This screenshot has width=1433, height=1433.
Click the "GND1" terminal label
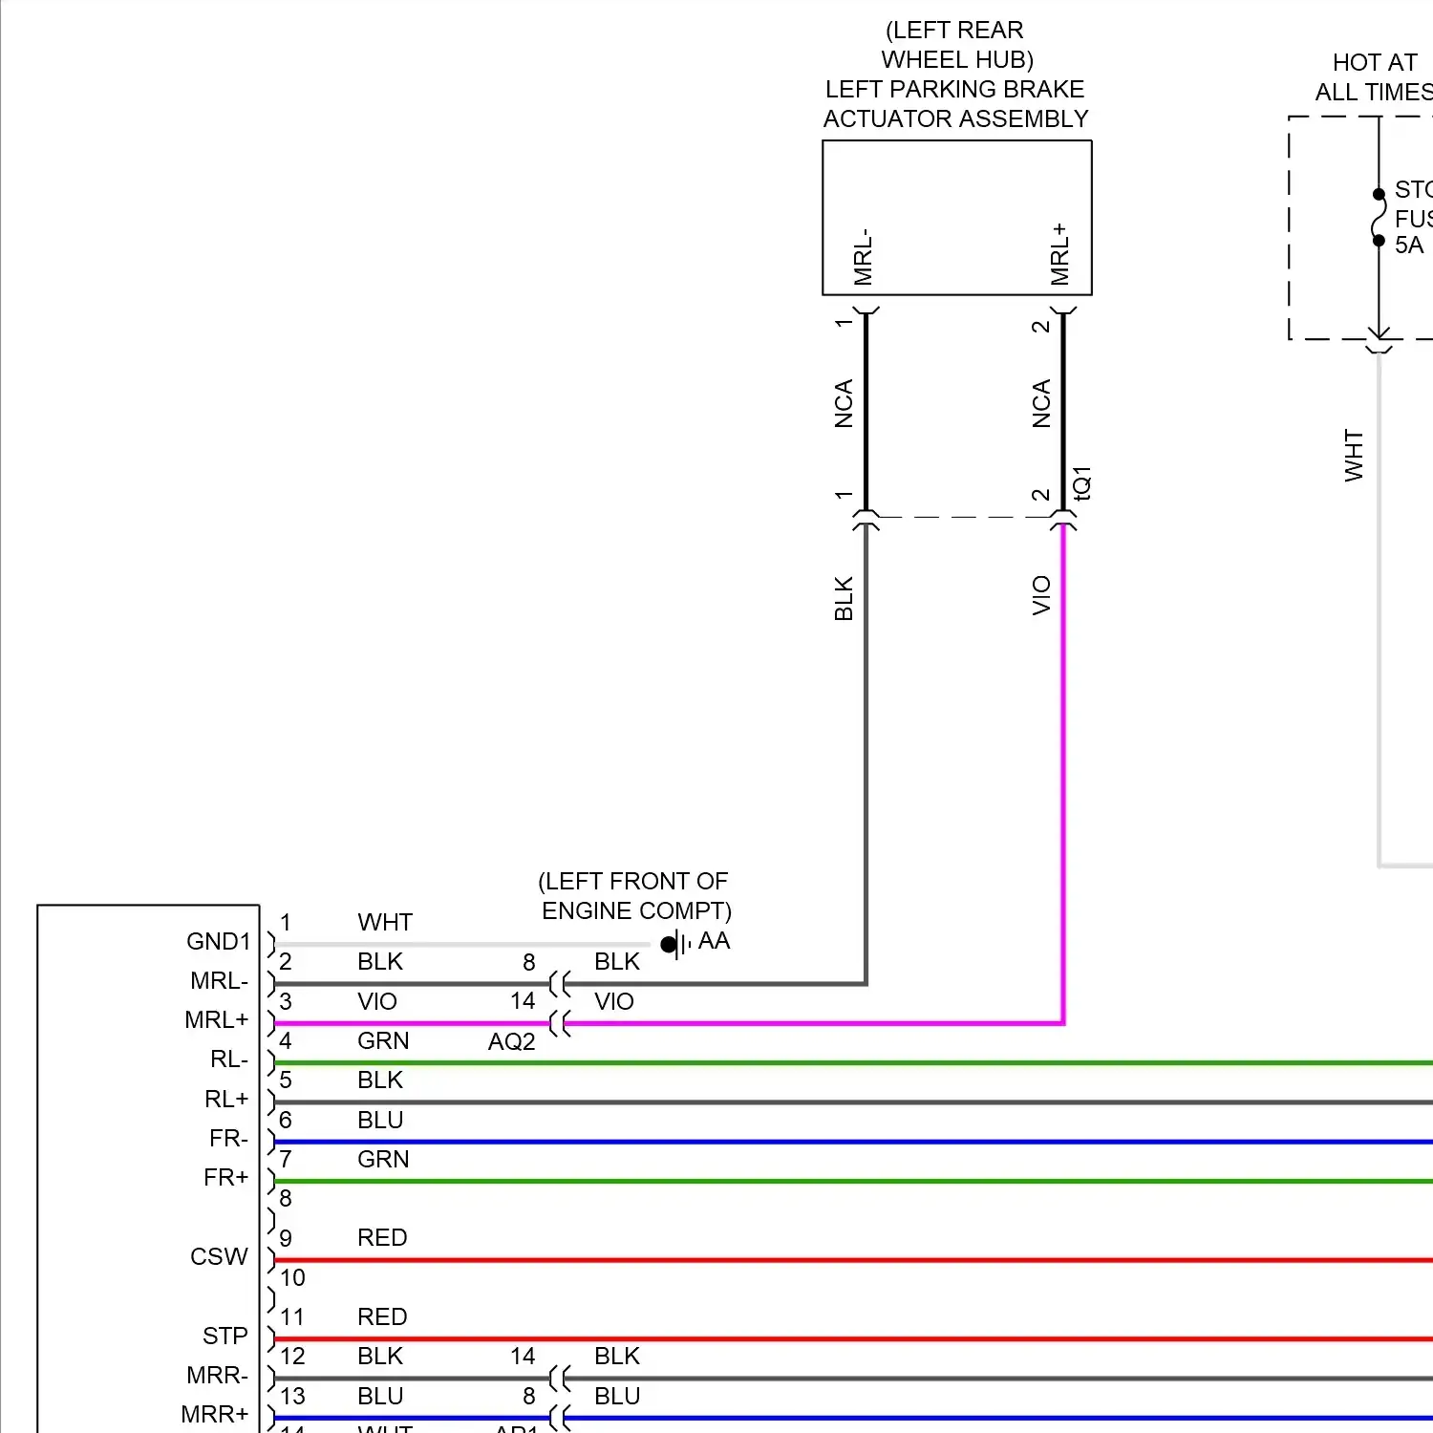[x=219, y=942]
